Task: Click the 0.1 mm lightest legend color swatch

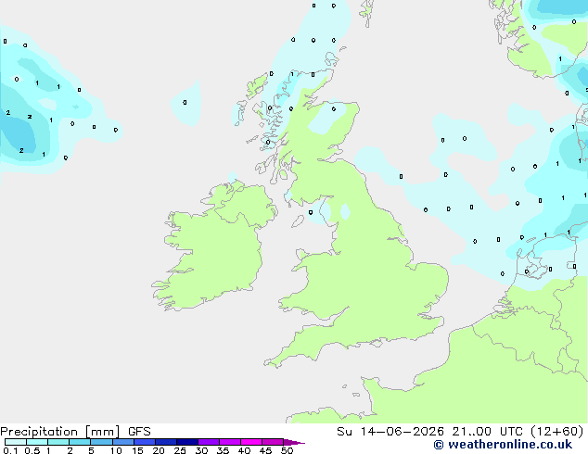Action: (16, 442)
